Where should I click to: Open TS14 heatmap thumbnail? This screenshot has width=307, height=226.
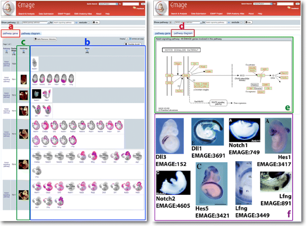tap(23, 111)
